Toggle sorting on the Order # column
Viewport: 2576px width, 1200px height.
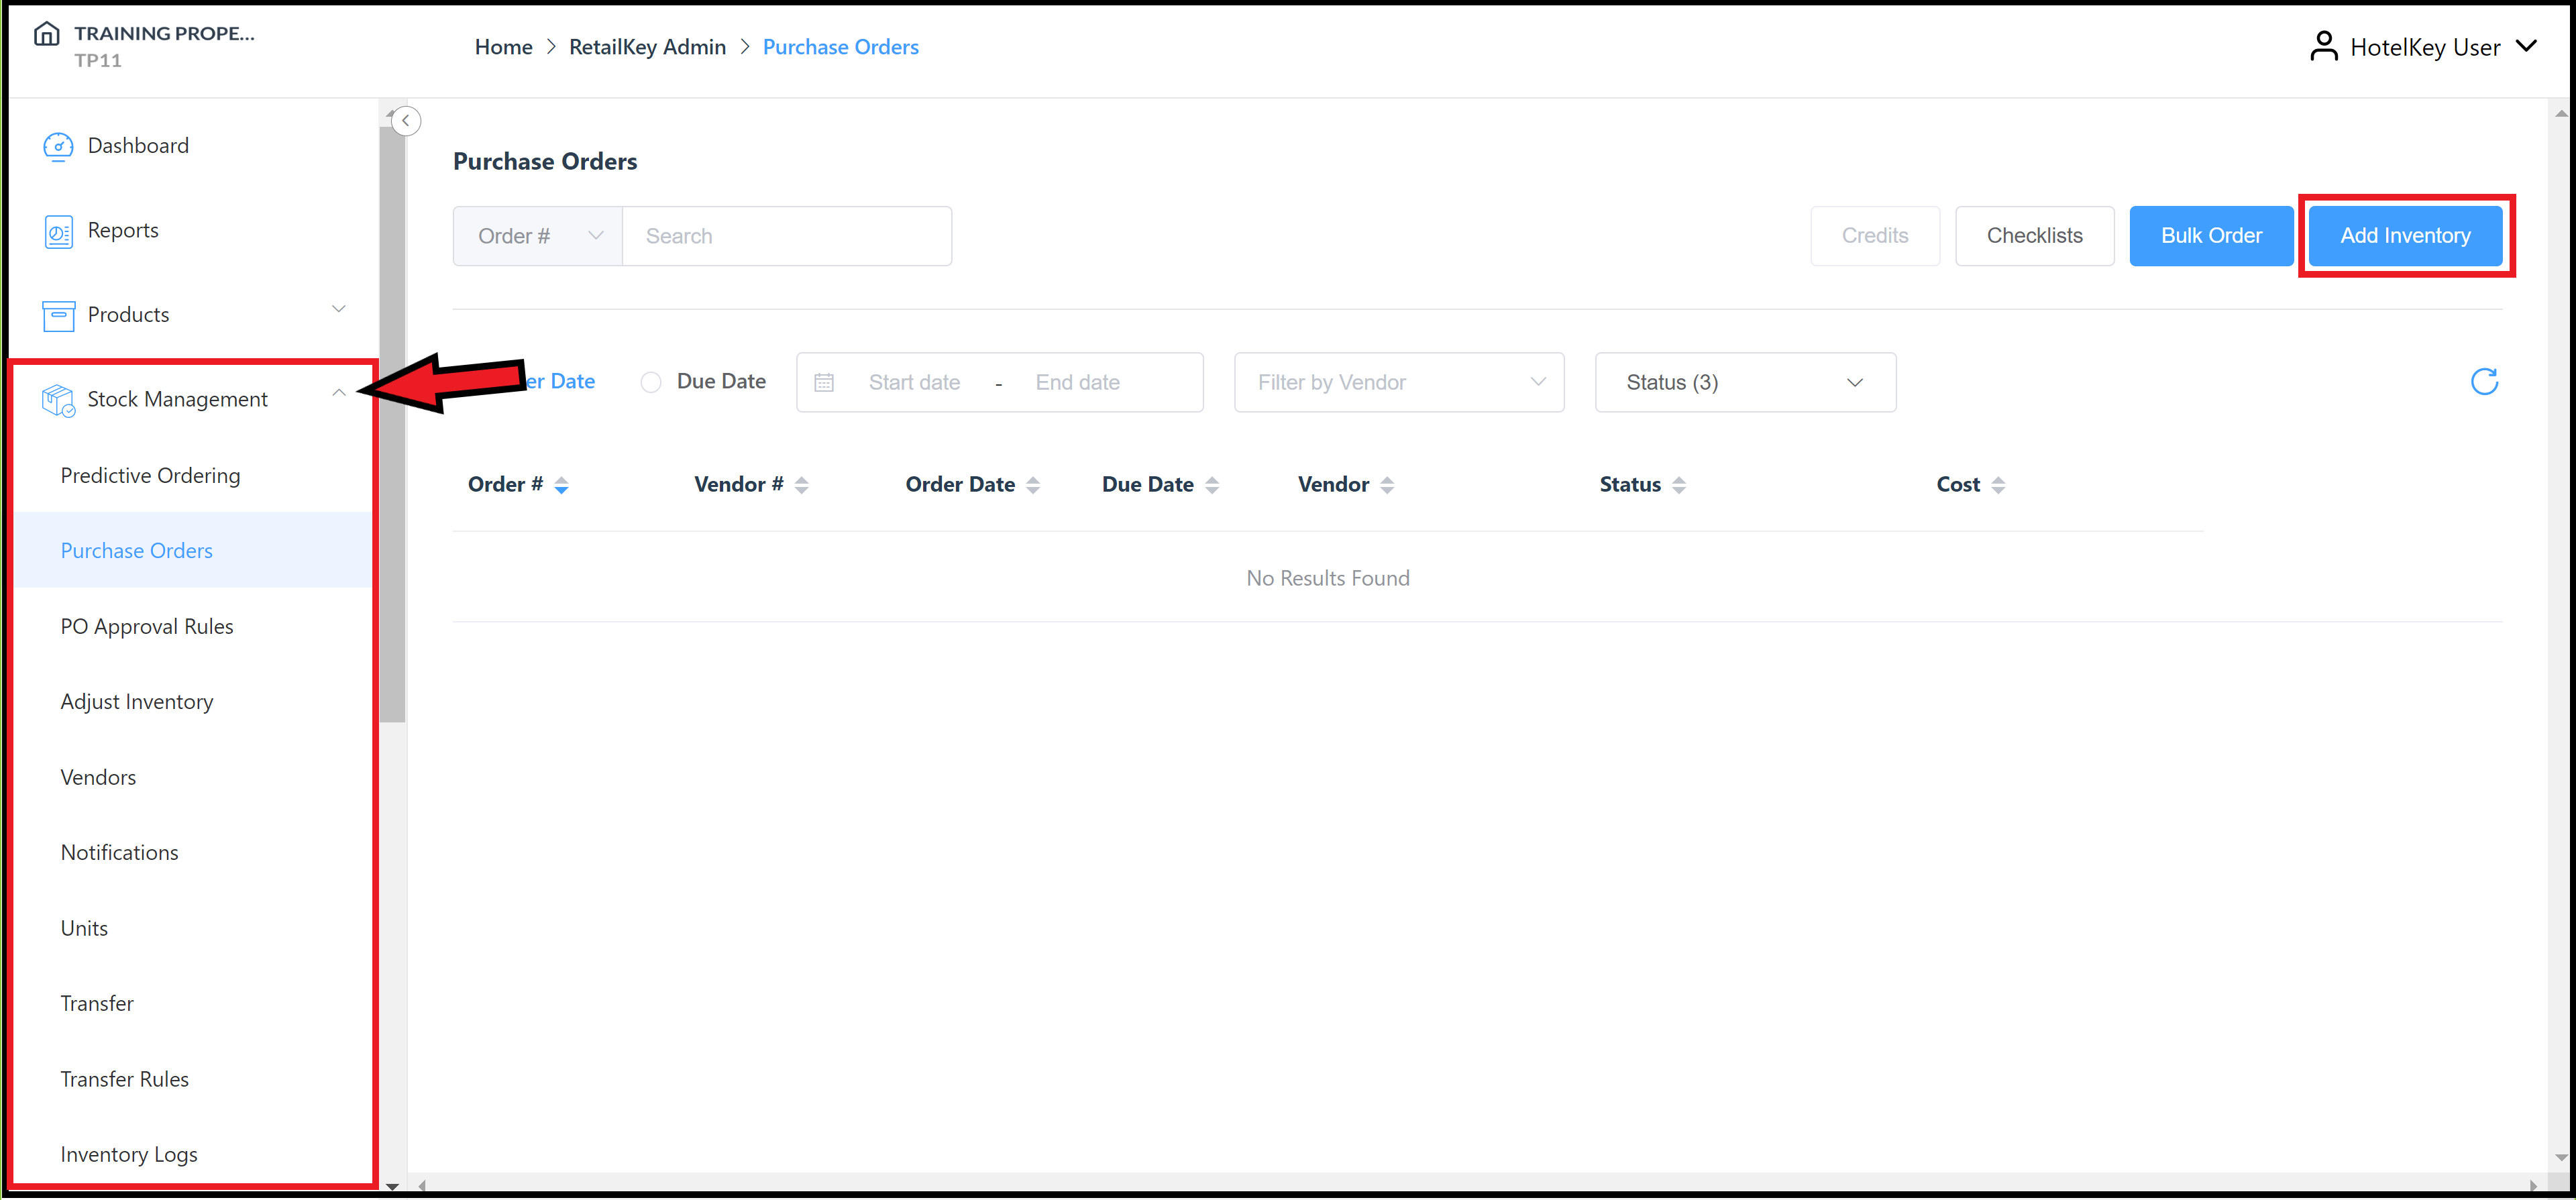pos(561,484)
